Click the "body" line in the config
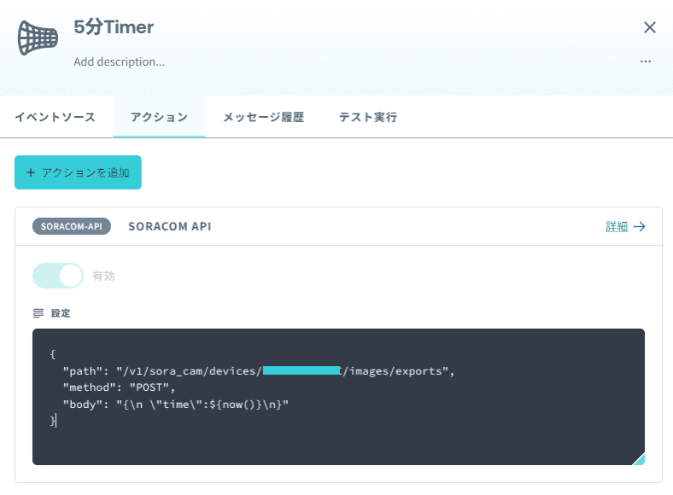 point(176,404)
